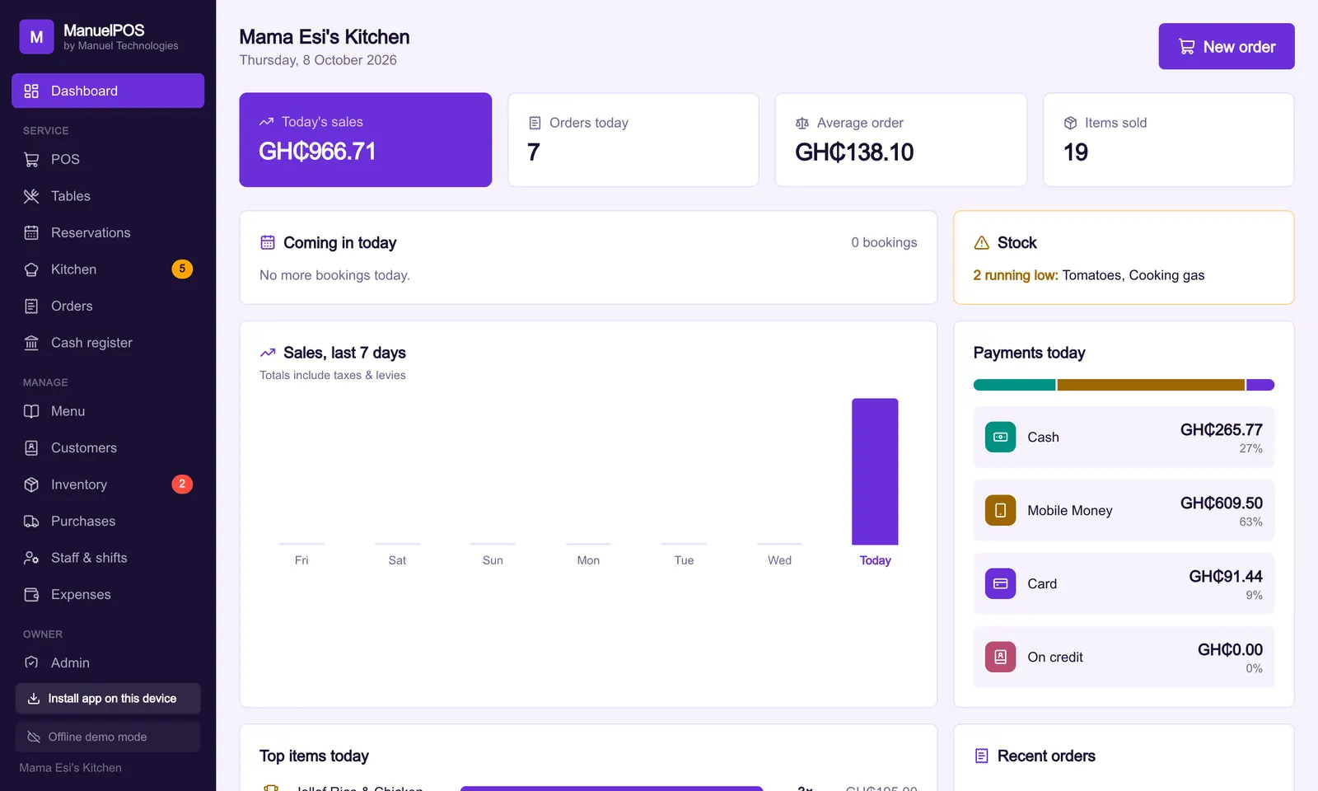Install app on this device button
This screenshot has width=1318, height=791.
pyautogui.click(x=108, y=699)
